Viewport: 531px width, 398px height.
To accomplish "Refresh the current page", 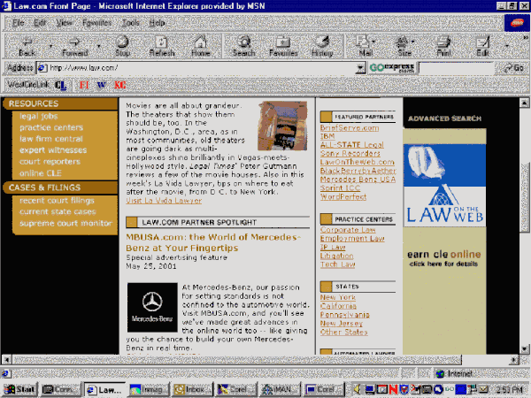I will click(x=161, y=45).
